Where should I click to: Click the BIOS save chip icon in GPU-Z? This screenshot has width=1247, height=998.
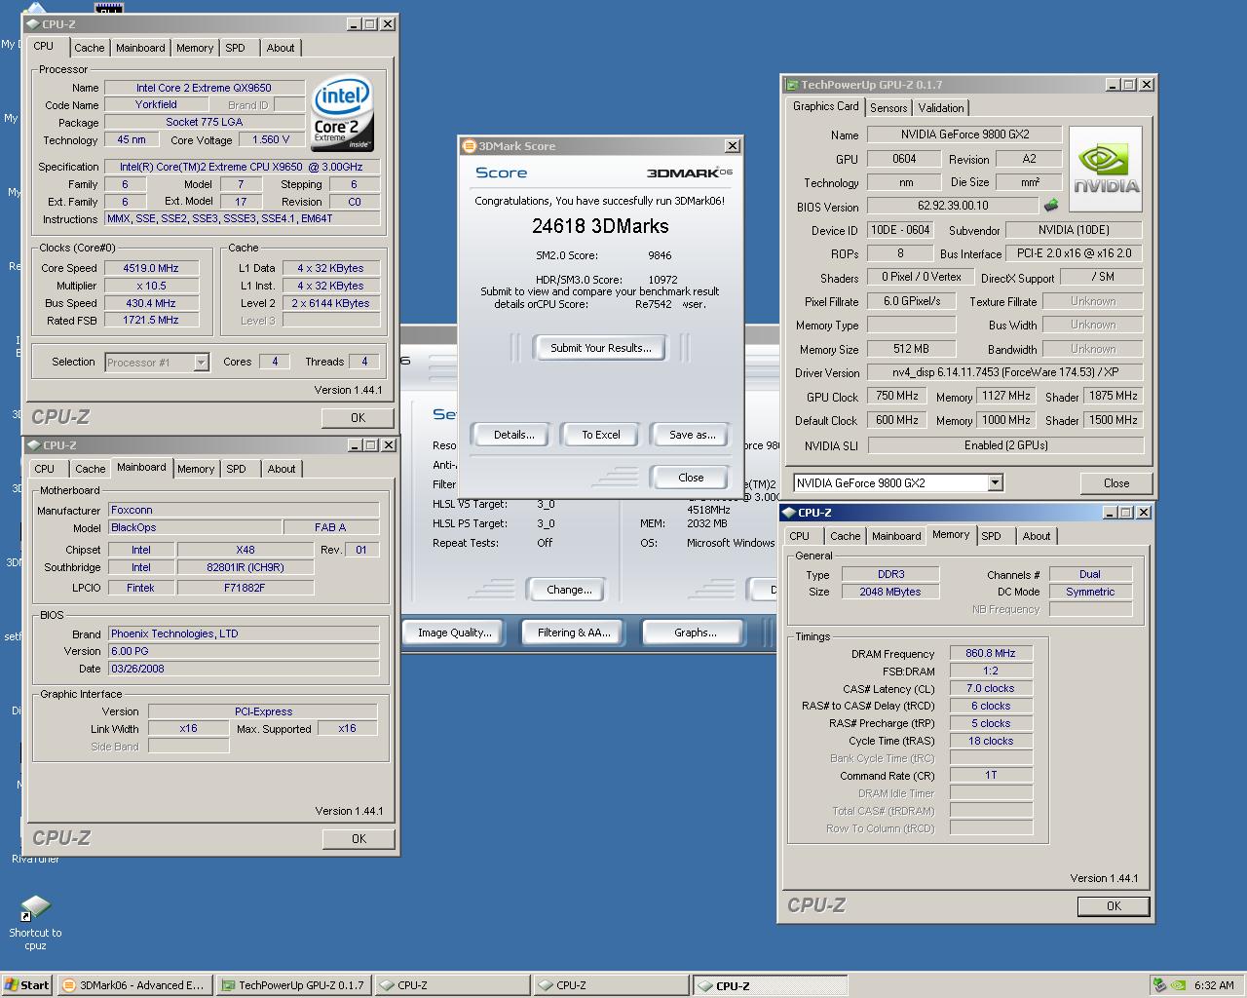[1050, 206]
